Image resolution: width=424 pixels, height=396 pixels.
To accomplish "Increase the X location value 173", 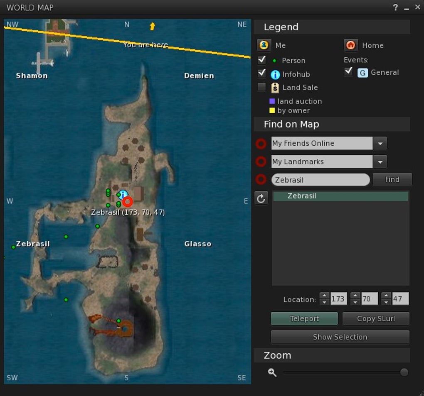I will tap(324, 296).
